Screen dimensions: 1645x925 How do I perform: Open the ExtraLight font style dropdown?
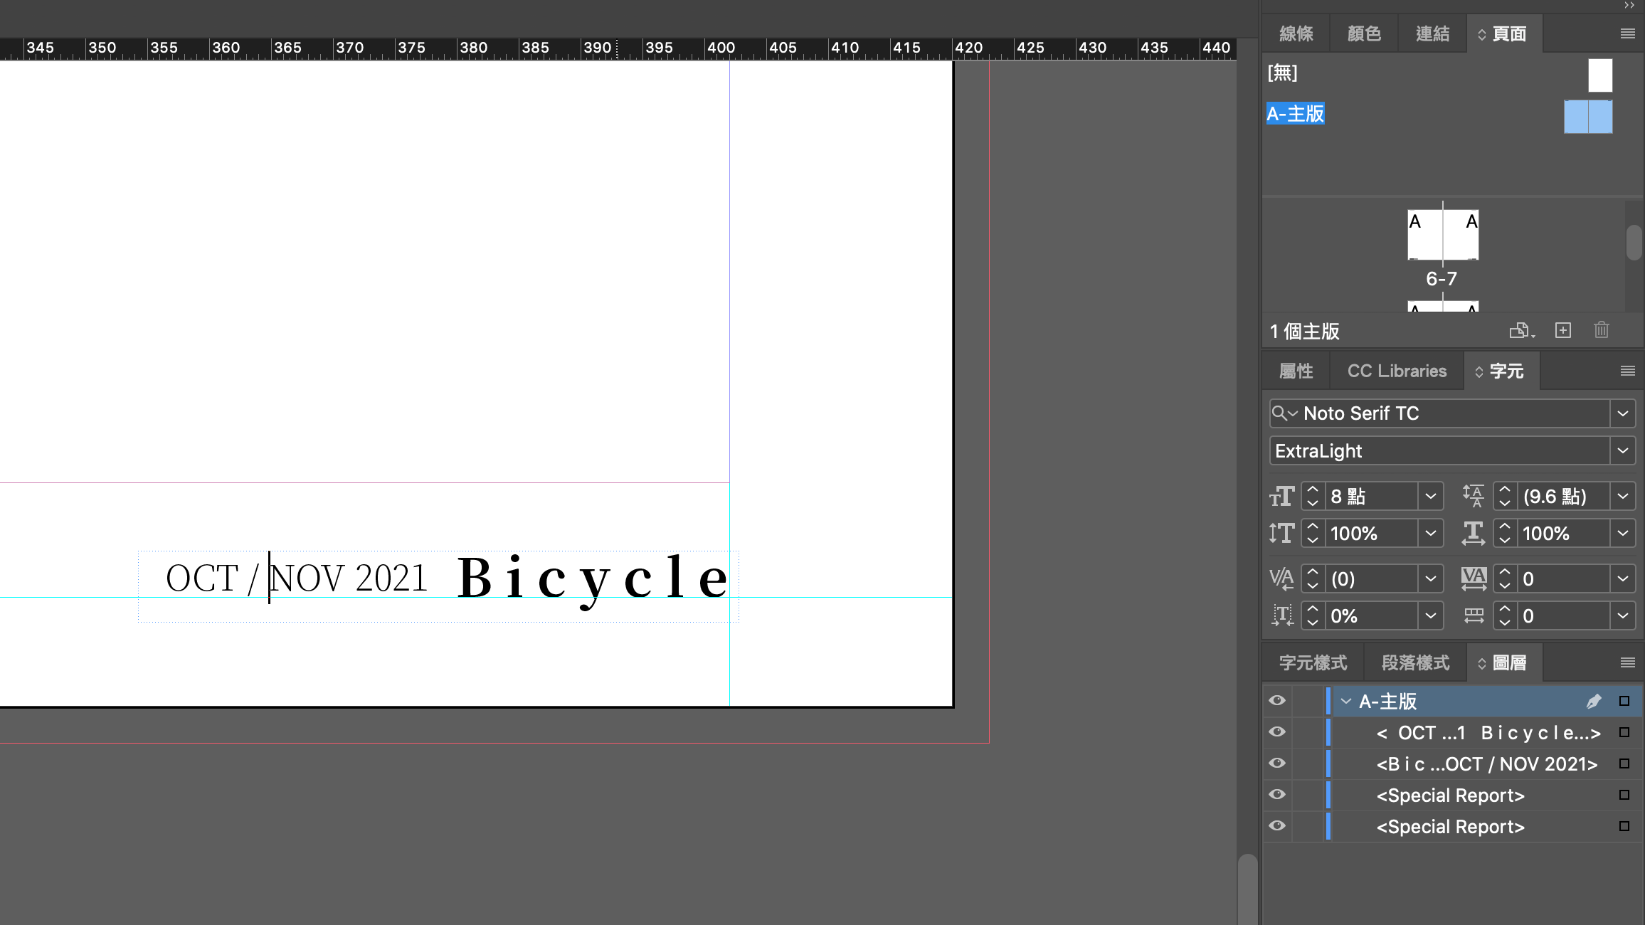click(1622, 450)
